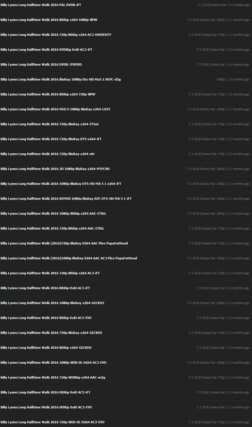This screenshot has height=427, width=252.
Task: Select the (2016)720p Plex PapaFatHead entry
Action: click(x=64, y=243)
